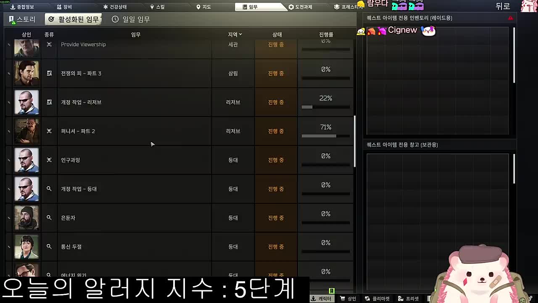Click the 종류 type column header
Image resolution: width=538 pixels, height=303 pixels.
(x=49, y=35)
